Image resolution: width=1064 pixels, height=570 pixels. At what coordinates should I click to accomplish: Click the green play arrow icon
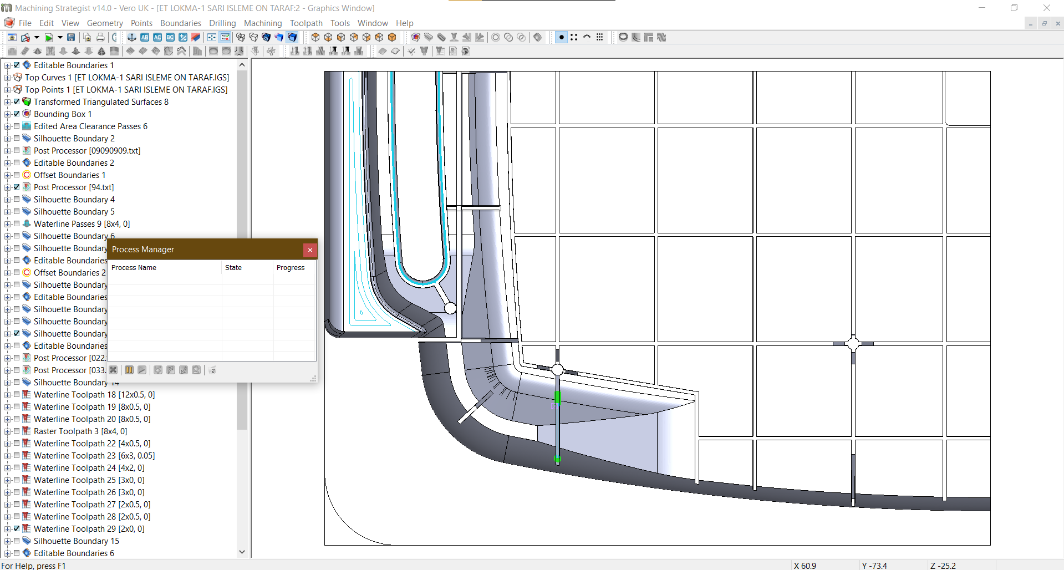tap(49, 37)
